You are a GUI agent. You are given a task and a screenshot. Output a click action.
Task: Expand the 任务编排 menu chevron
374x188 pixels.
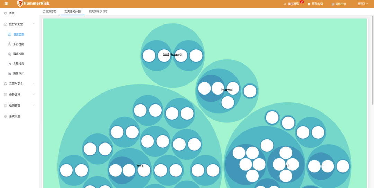[x=34, y=94]
